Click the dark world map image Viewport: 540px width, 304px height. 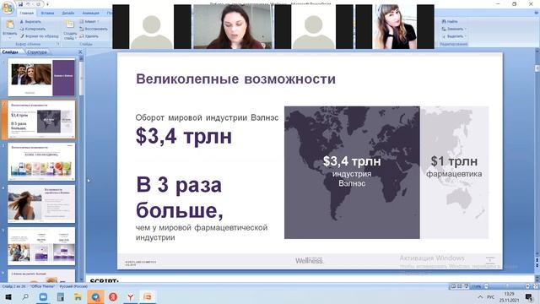click(352, 172)
